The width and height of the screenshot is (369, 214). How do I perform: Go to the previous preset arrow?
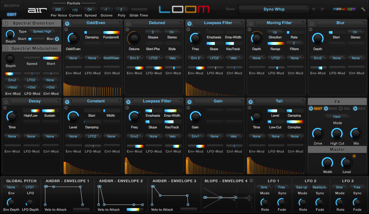(314, 9)
